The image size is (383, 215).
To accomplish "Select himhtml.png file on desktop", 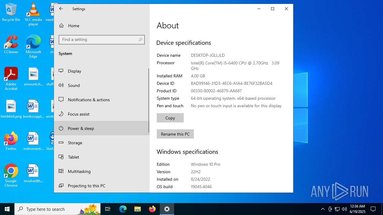I will 11,109.
